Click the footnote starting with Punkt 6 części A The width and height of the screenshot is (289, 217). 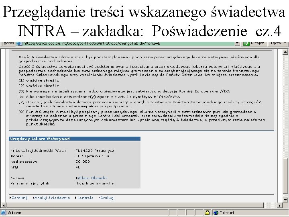tap(142, 118)
